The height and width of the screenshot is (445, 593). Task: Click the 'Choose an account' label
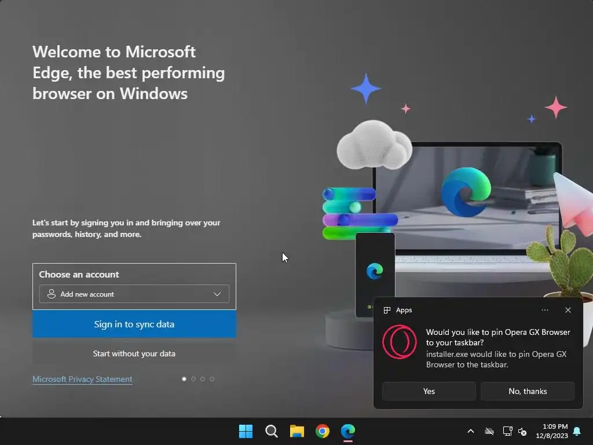click(79, 274)
